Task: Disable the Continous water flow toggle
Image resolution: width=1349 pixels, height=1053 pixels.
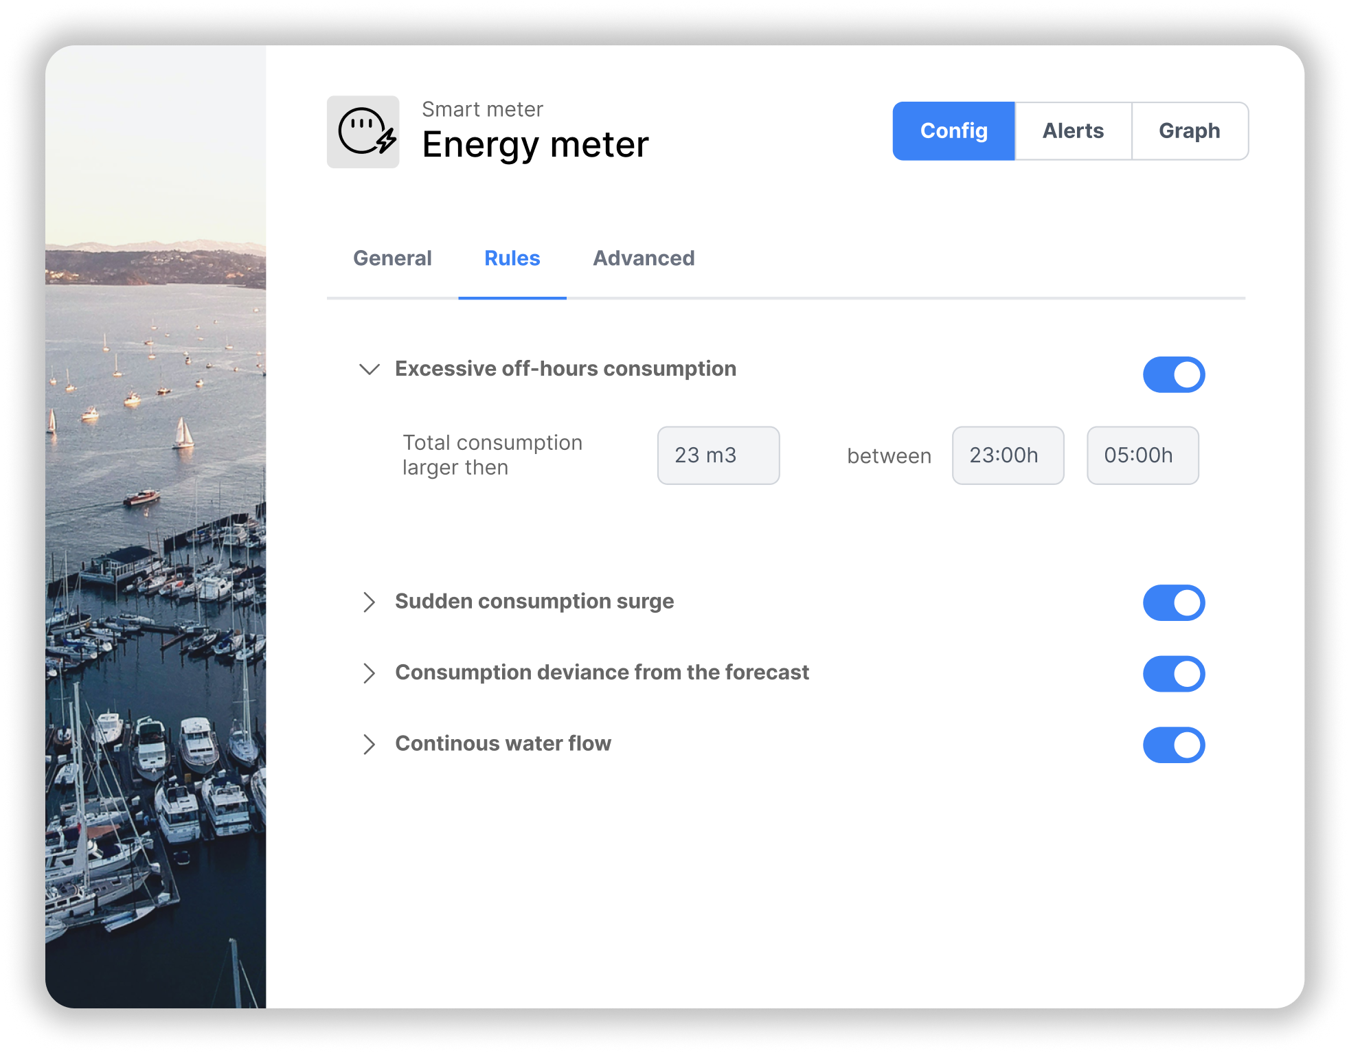Action: point(1173,745)
